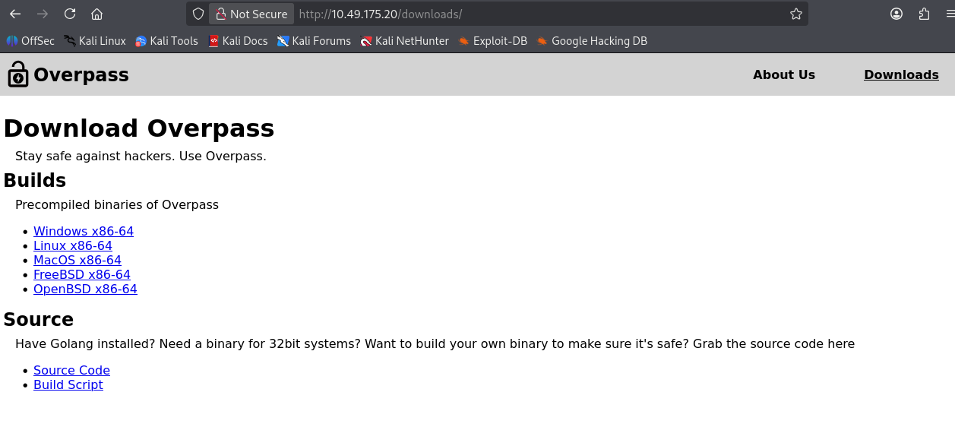
Task: Open the About Us page
Action: [x=784, y=74]
